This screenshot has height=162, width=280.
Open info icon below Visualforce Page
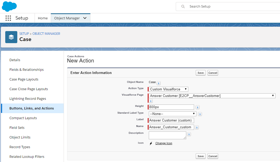coord(151,101)
